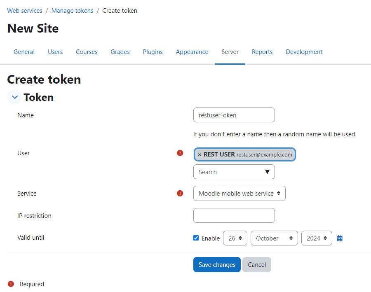Screen dimensions: 371x292
Task: Switch to the Users tab
Action: pos(55,52)
